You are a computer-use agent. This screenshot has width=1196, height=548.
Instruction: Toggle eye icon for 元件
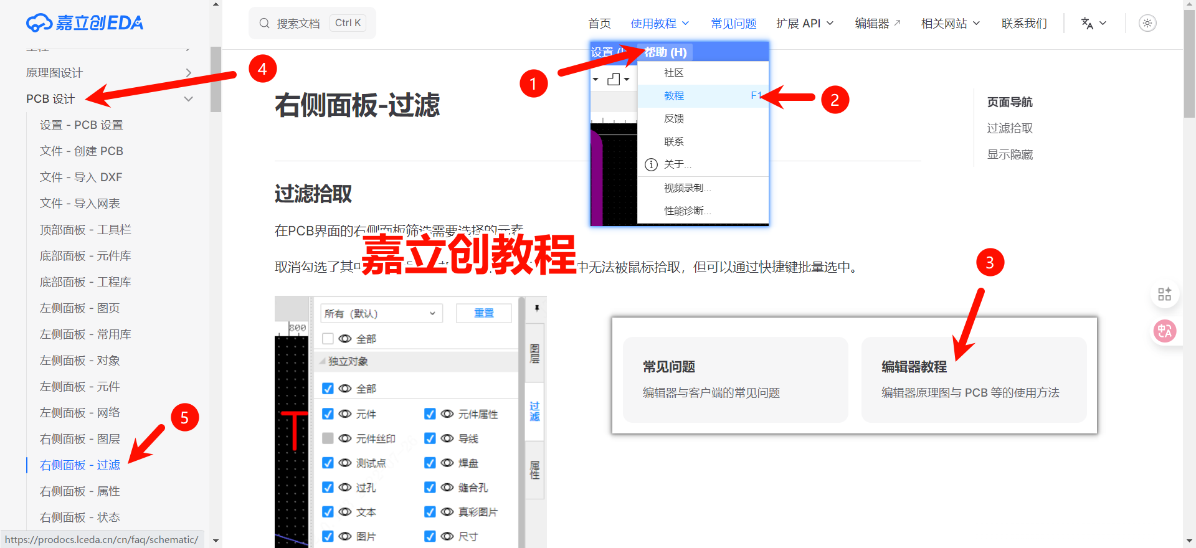click(x=345, y=413)
